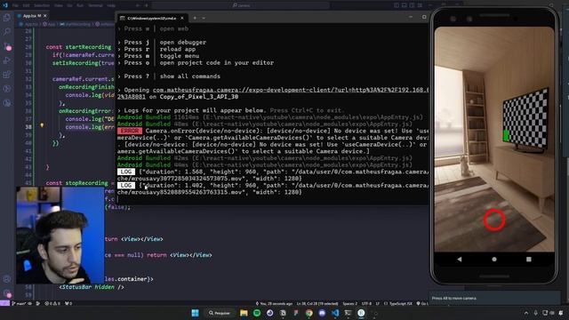Image resolution: width=569 pixels, height=320 pixels.
Task: Click the TypeScript JSX language mode
Action: [400, 303]
